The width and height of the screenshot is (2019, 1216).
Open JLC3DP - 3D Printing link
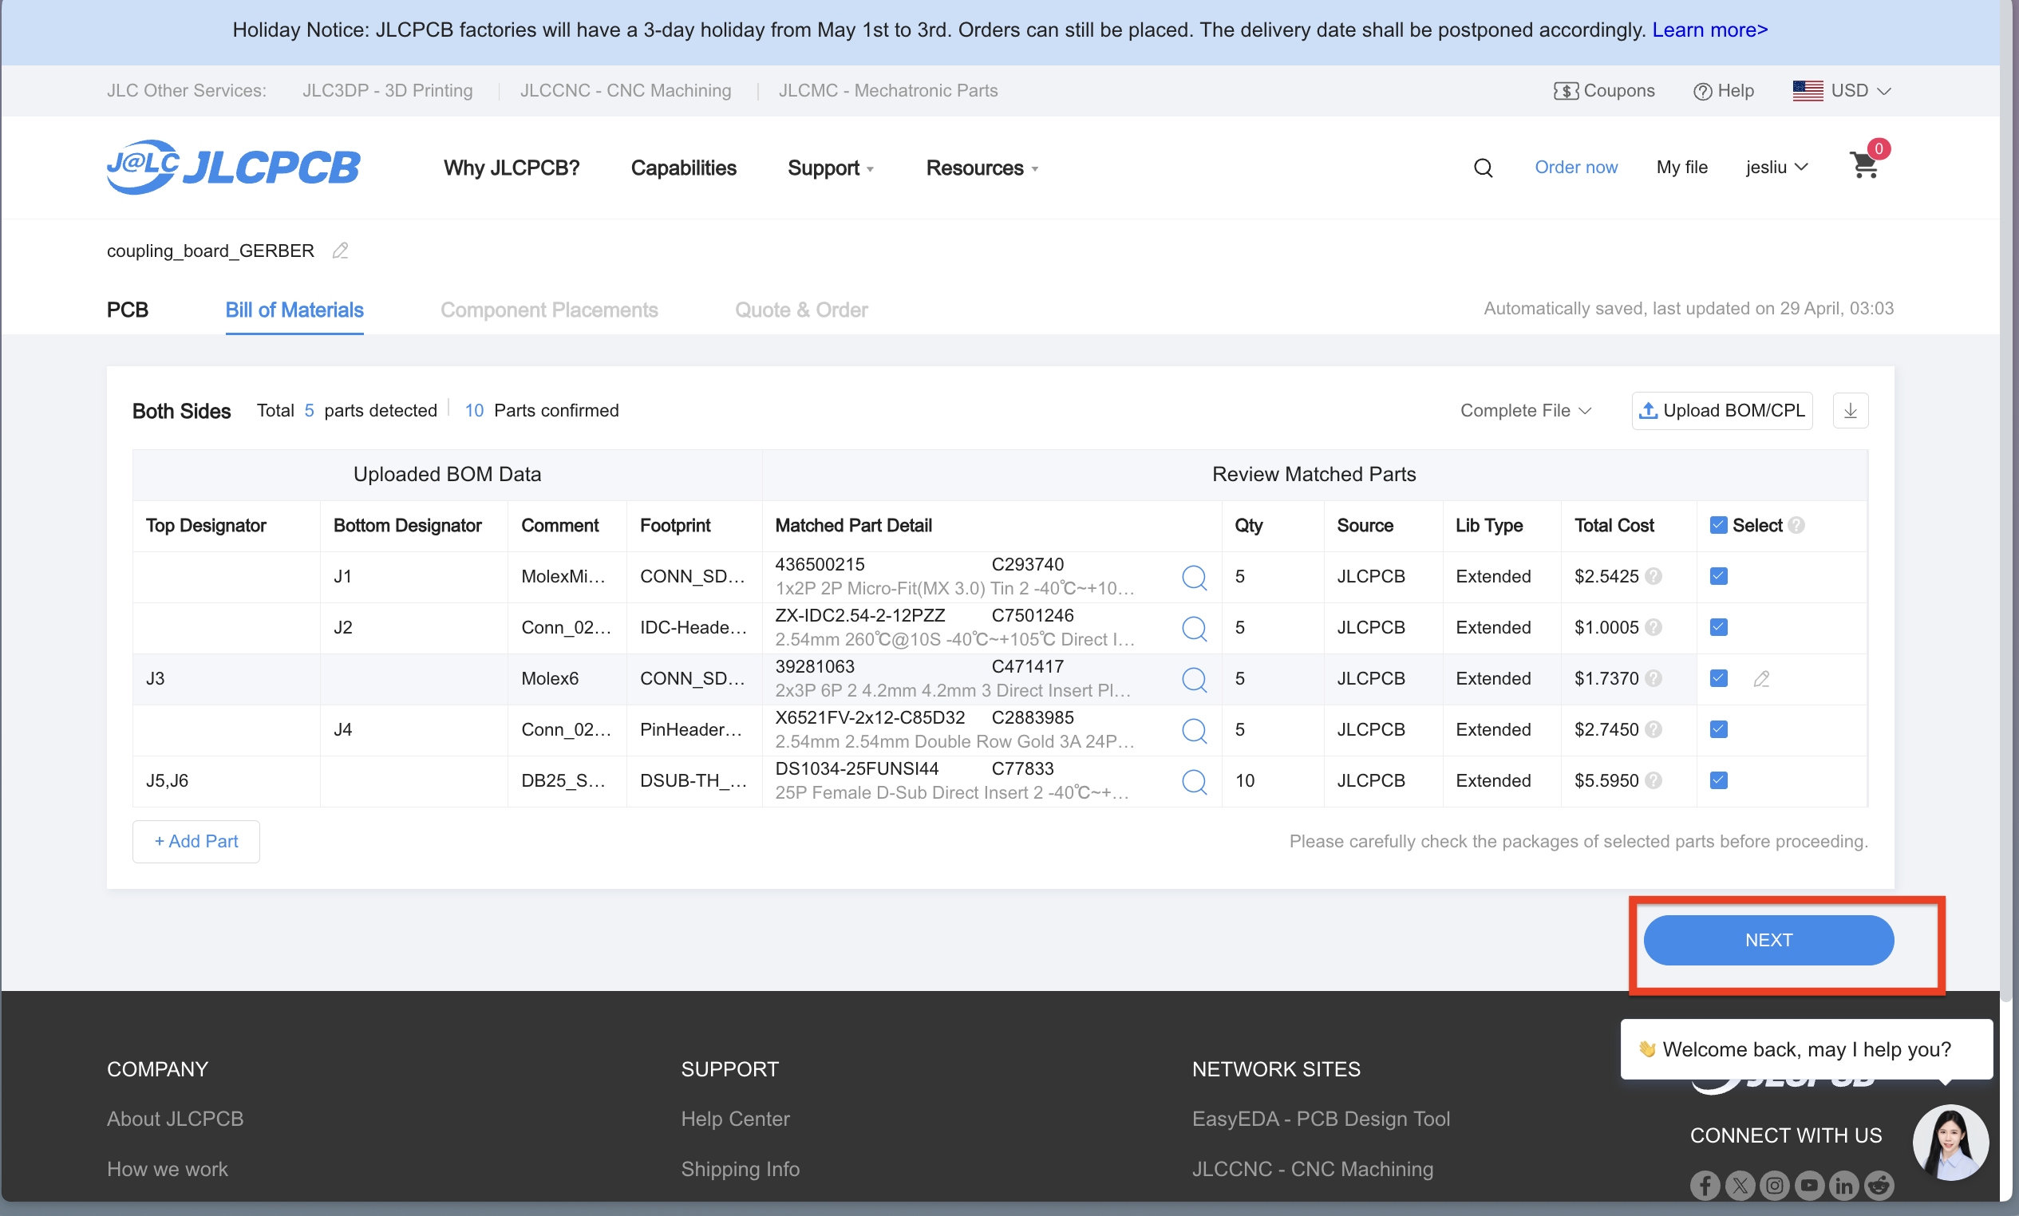coord(388,90)
